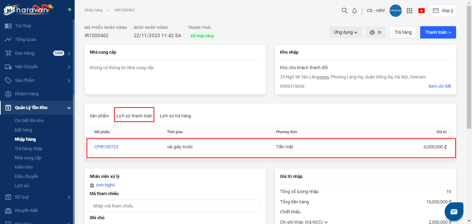The width and height of the screenshot is (472, 224).
Task: Open payment voucher CPIR100723
Action: [x=106, y=147]
